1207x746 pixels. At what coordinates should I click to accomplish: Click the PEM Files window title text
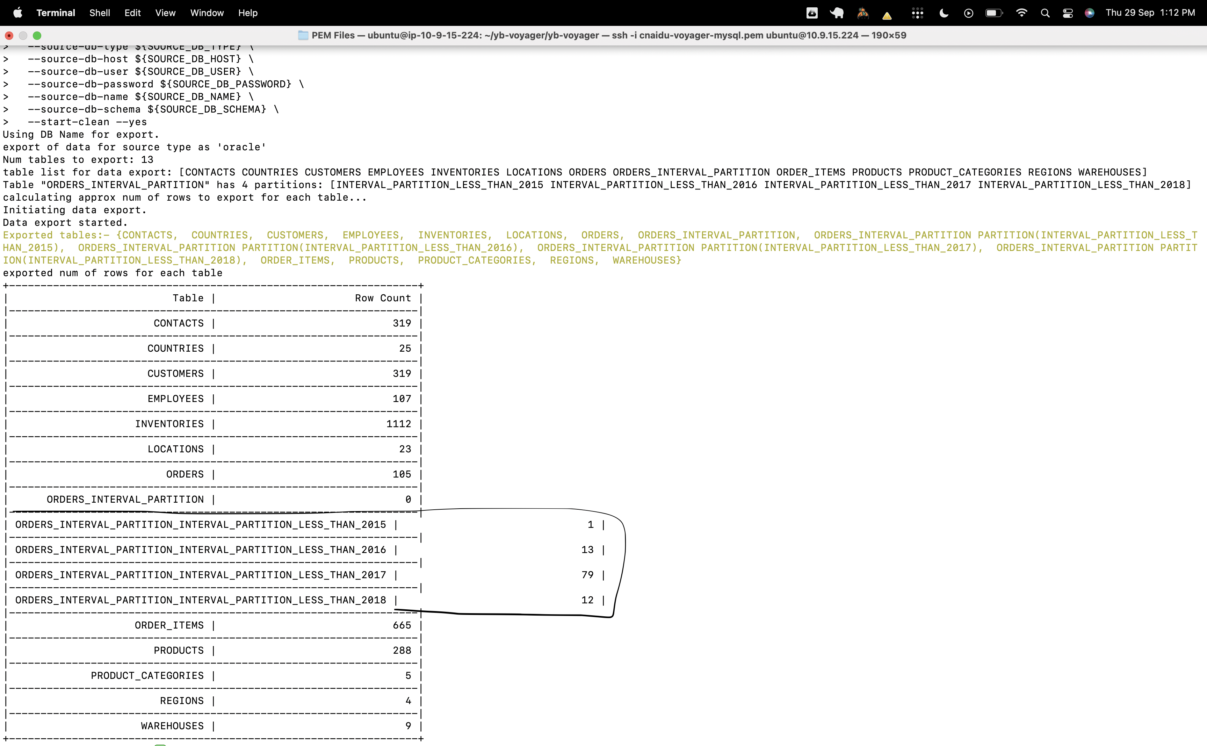(609, 35)
